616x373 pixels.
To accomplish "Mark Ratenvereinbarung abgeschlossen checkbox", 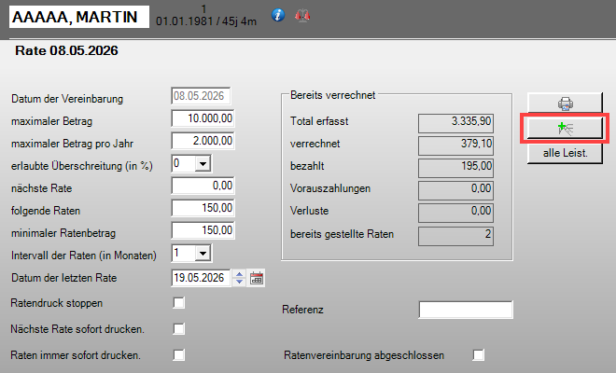I will [479, 355].
